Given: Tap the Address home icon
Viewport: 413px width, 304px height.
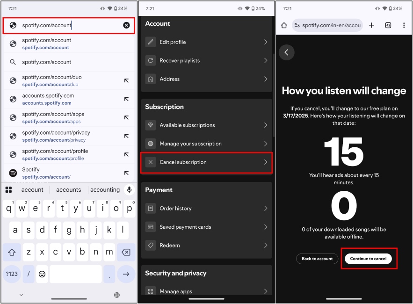Looking at the screenshot, I should coord(151,79).
